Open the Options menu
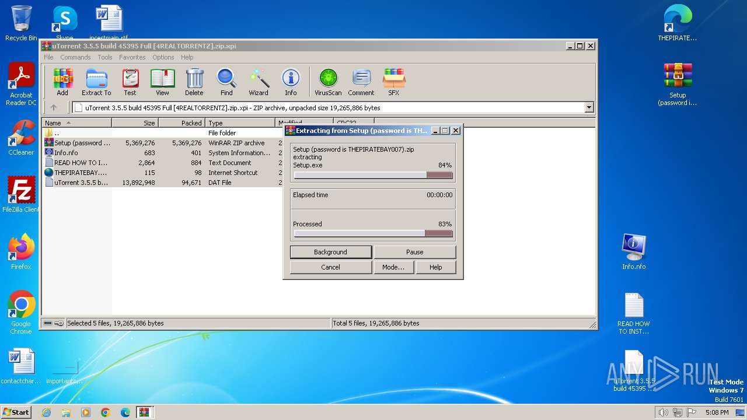The width and height of the screenshot is (747, 420). (163, 57)
